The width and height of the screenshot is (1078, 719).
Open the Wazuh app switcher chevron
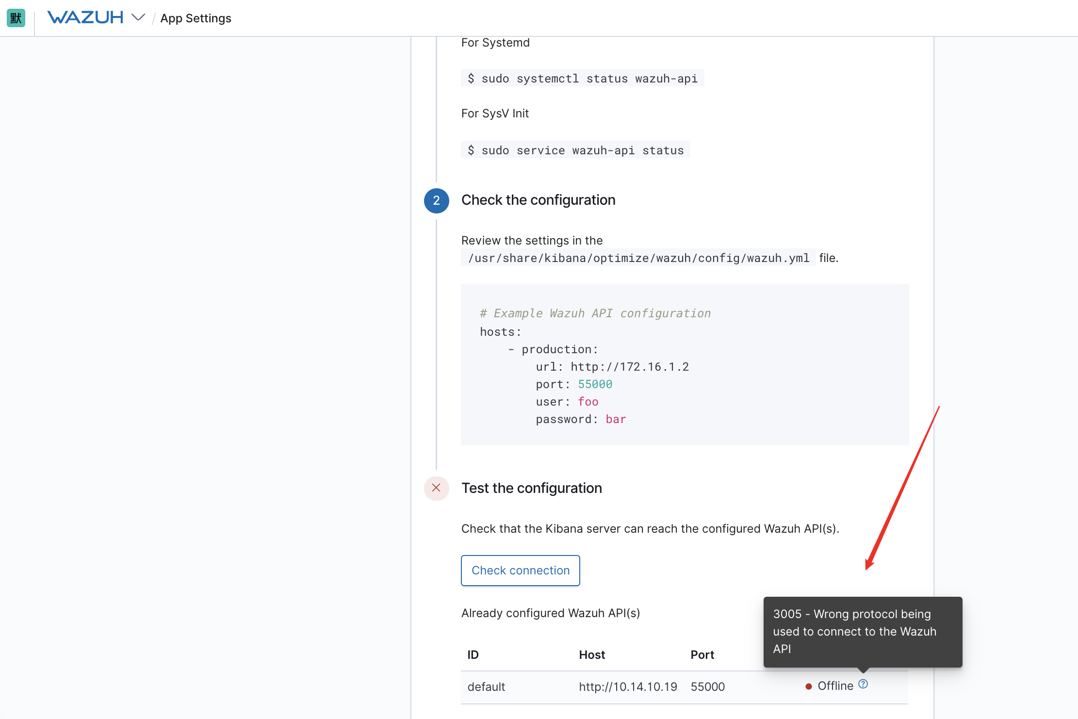pyautogui.click(x=138, y=18)
